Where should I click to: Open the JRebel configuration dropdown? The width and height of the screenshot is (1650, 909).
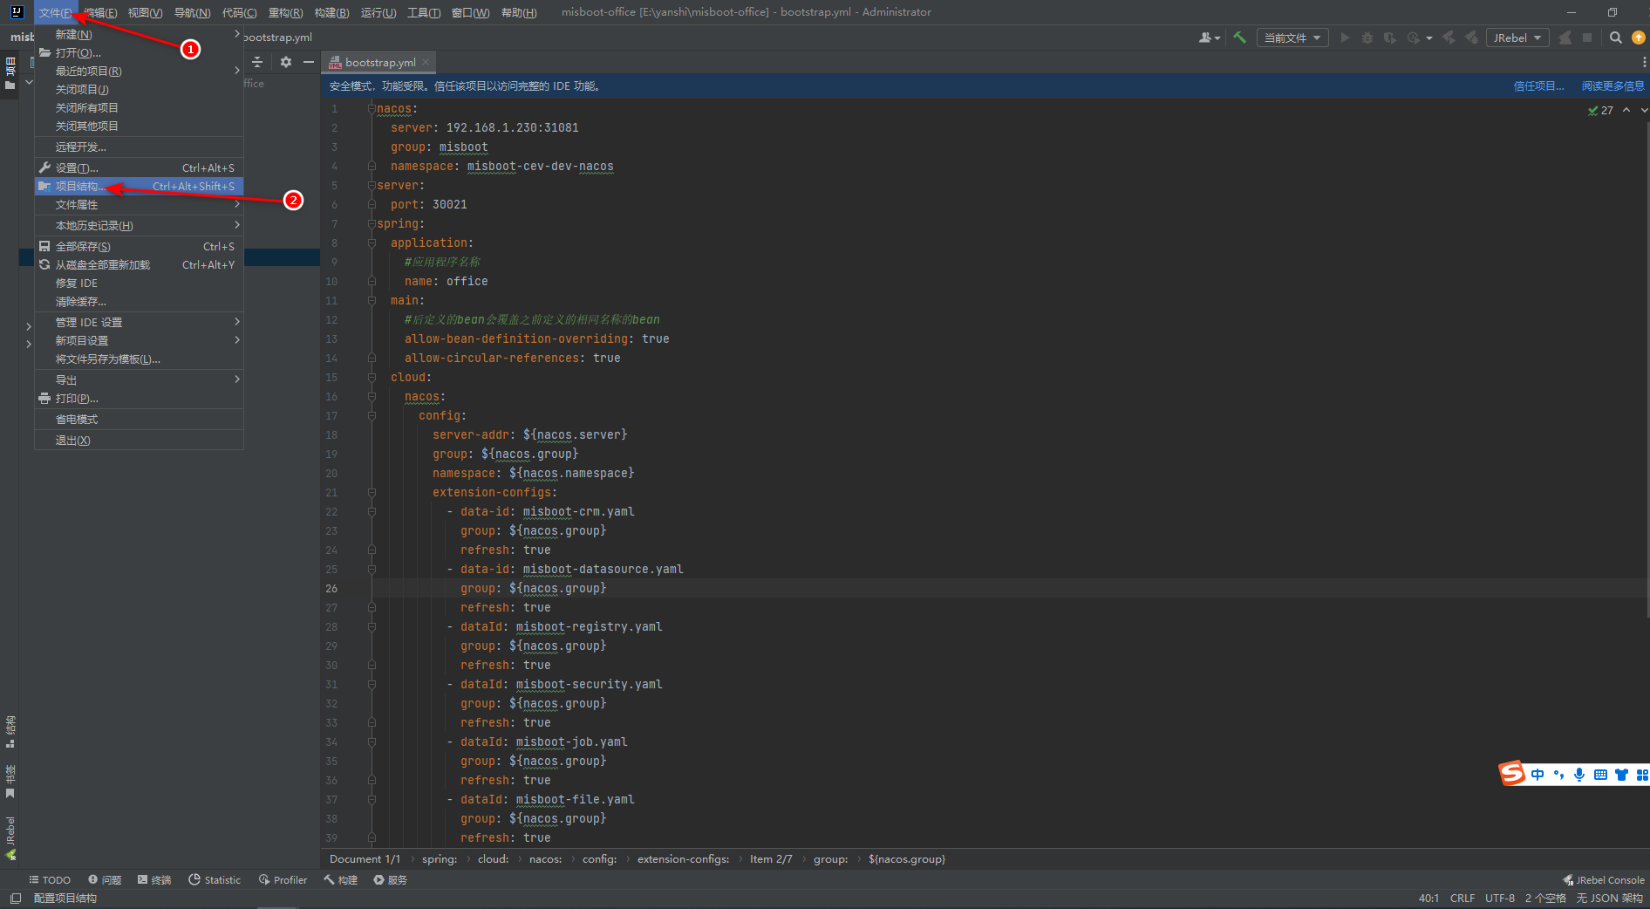point(1517,38)
